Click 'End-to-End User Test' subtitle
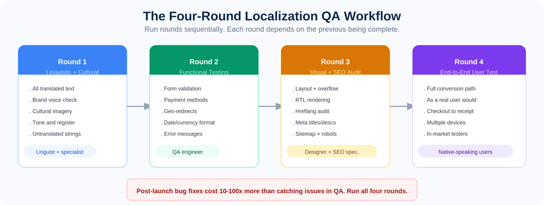Image resolution: width=544 pixels, height=205 pixels. coord(469,72)
